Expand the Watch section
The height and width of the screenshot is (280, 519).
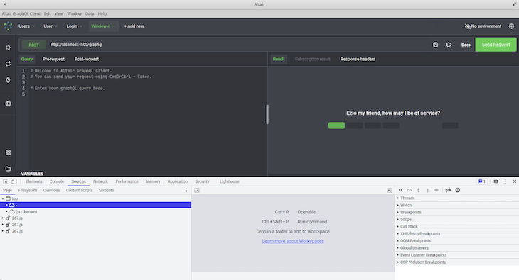tap(406, 206)
